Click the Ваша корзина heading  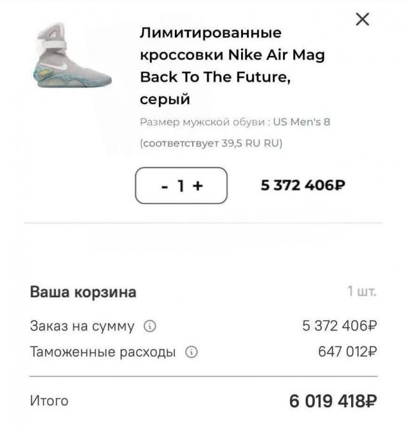click(x=83, y=293)
